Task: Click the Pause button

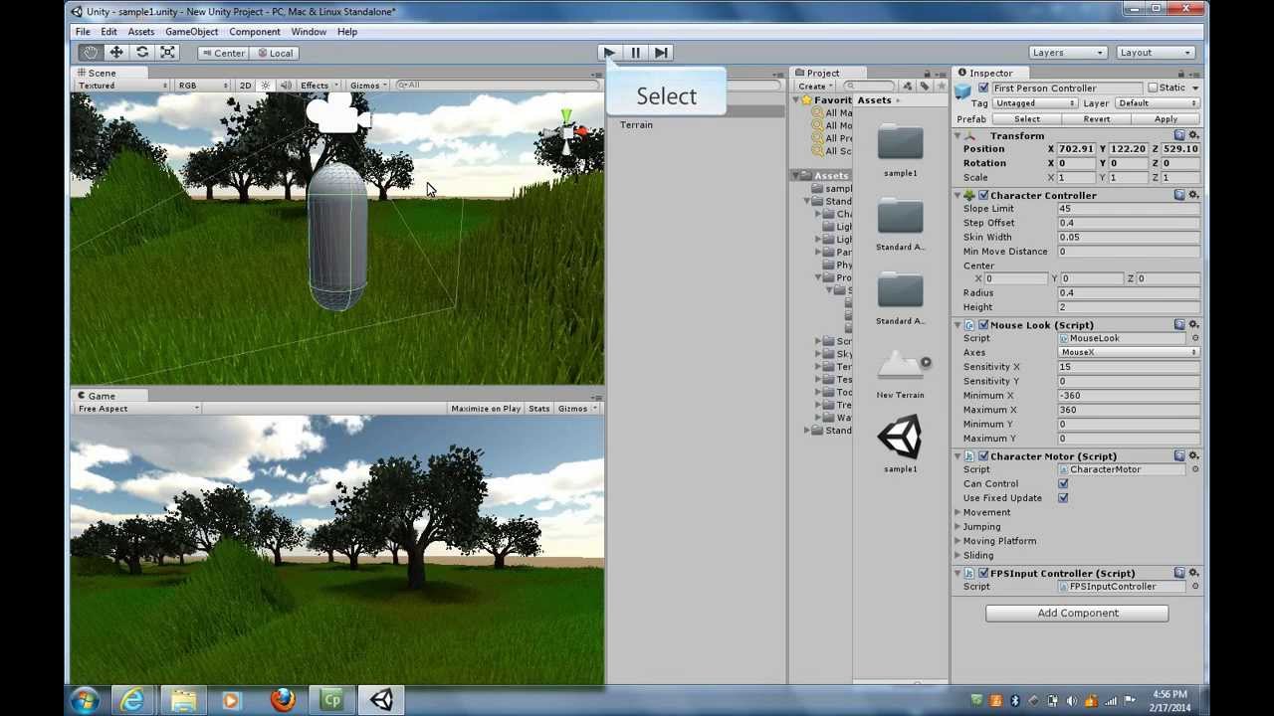Action: pyautogui.click(x=635, y=53)
